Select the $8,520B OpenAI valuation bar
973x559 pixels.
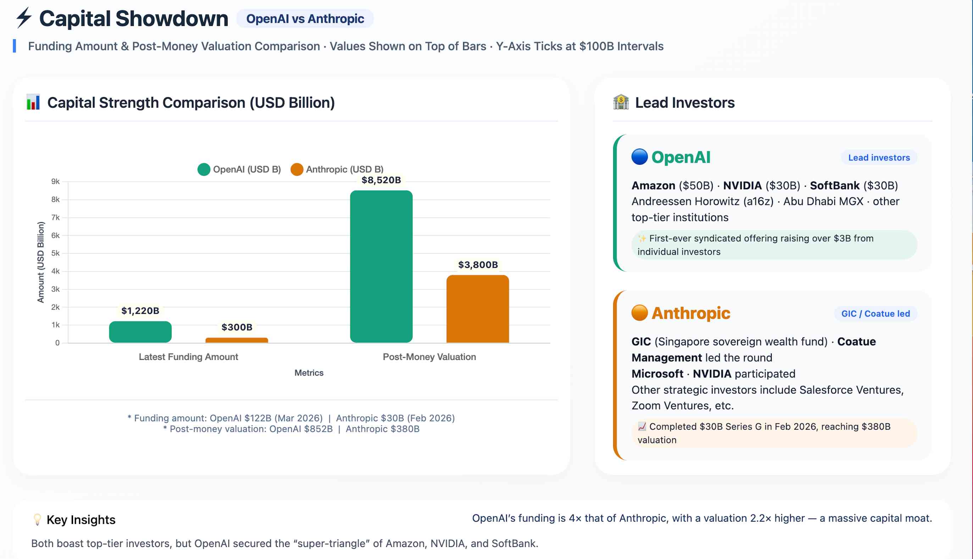[x=381, y=266]
